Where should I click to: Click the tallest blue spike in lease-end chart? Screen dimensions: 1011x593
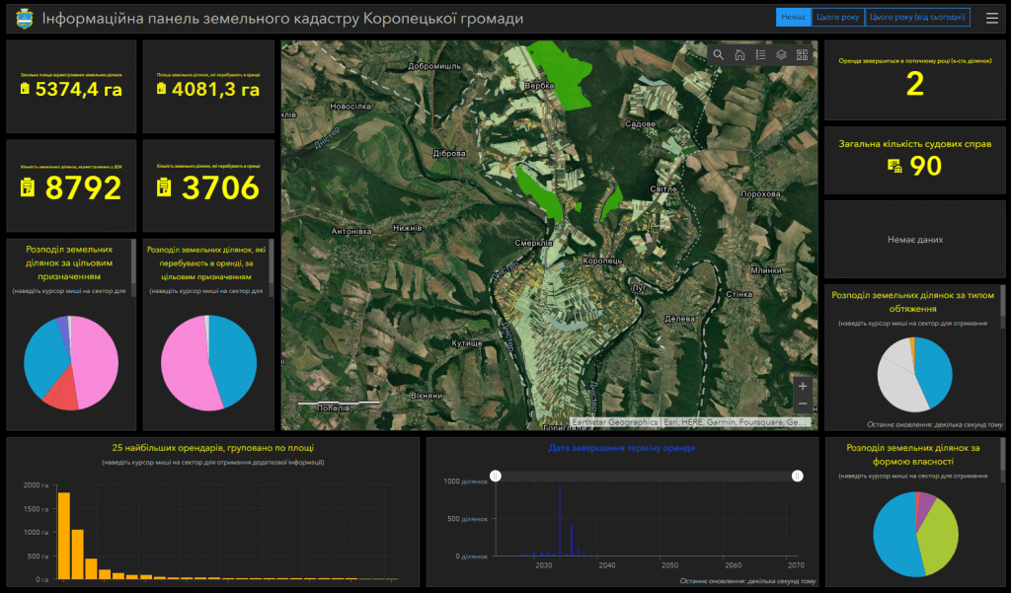tap(560, 520)
